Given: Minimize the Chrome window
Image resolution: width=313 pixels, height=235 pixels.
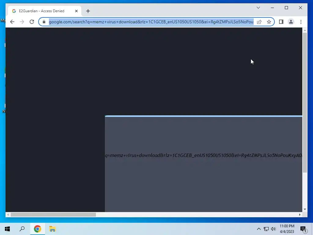Looking at the screenshot, I should coord(272,8).
